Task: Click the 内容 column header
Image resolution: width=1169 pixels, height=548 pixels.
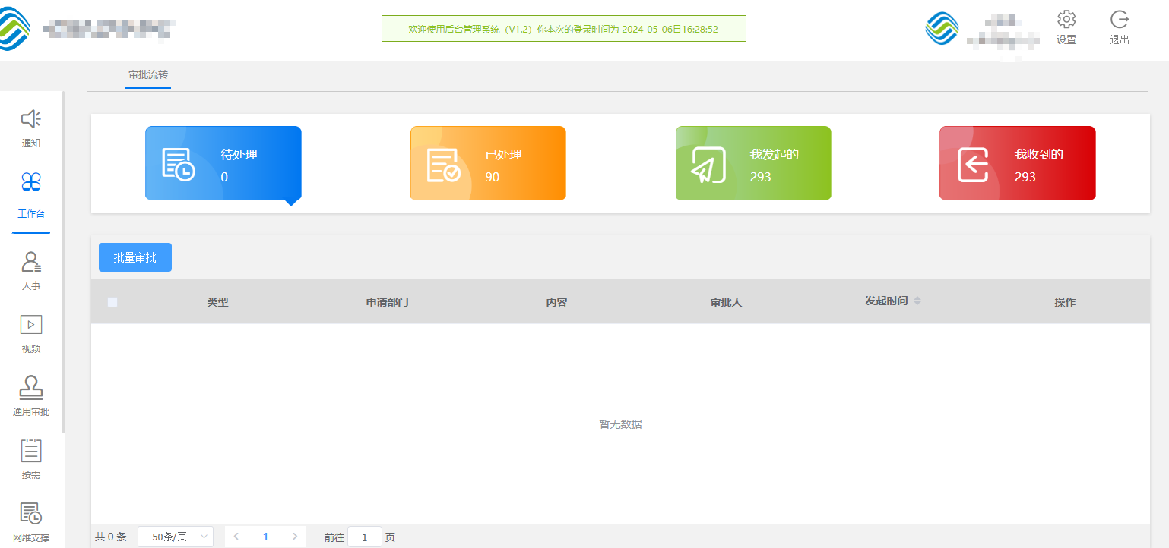Action: (x=557, y=302)
